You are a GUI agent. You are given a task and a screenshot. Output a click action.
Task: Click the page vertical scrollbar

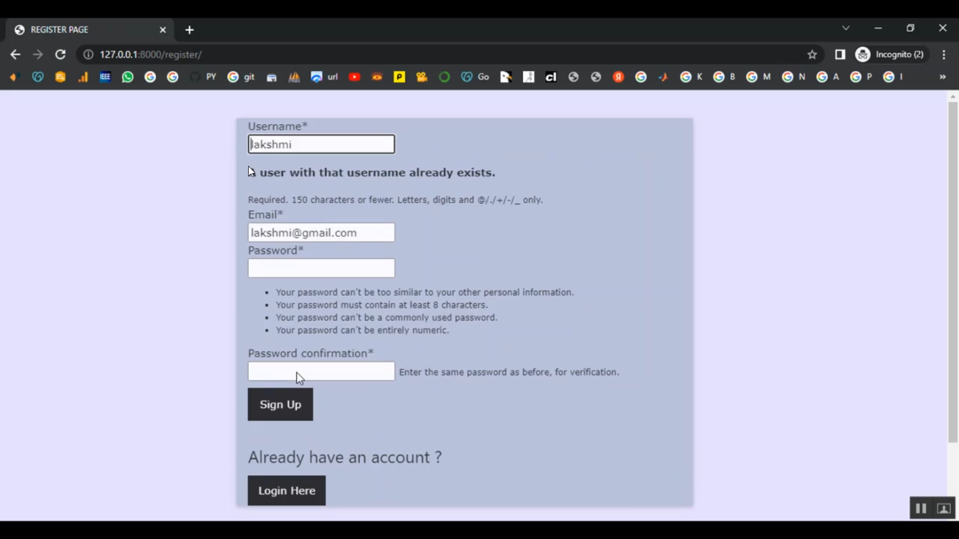click(953, 271)
